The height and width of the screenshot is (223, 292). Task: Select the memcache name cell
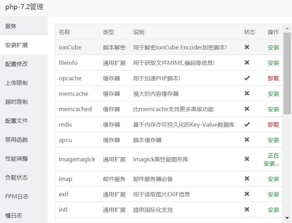(x=73, y=94)
